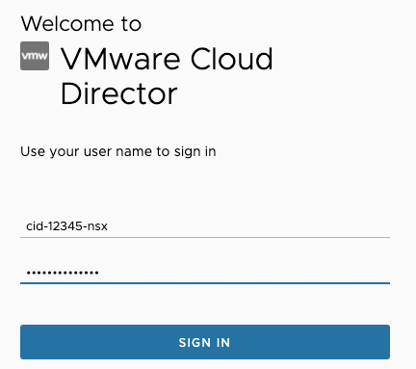Click the "Use your user name to sign in" text
Image resolution: width=416 pixels, height=369 pixels.
118,151
